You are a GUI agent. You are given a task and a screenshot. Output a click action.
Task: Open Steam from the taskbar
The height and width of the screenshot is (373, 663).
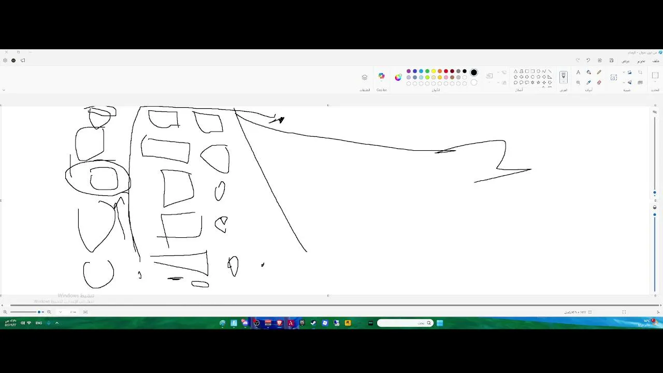click(x=313, y=323)
